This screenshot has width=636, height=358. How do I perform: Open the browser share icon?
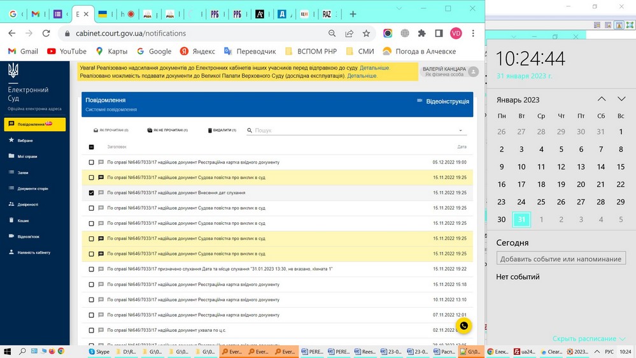(350, 33)
